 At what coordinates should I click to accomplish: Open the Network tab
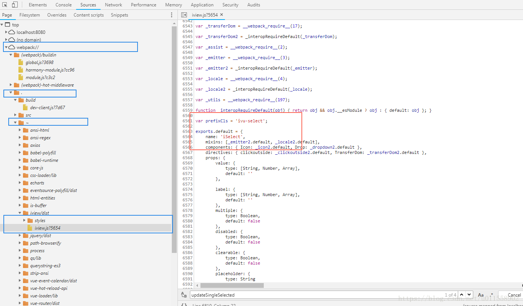tap(113, 5)
